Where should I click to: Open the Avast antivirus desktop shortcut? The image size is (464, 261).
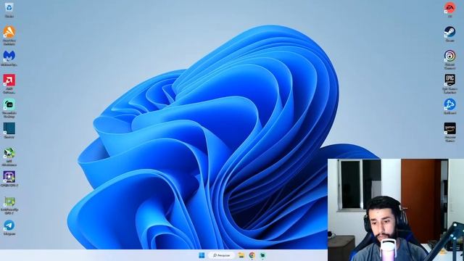[x=9, y=33]
